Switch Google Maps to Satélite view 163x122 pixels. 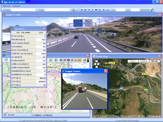(144, 61)
